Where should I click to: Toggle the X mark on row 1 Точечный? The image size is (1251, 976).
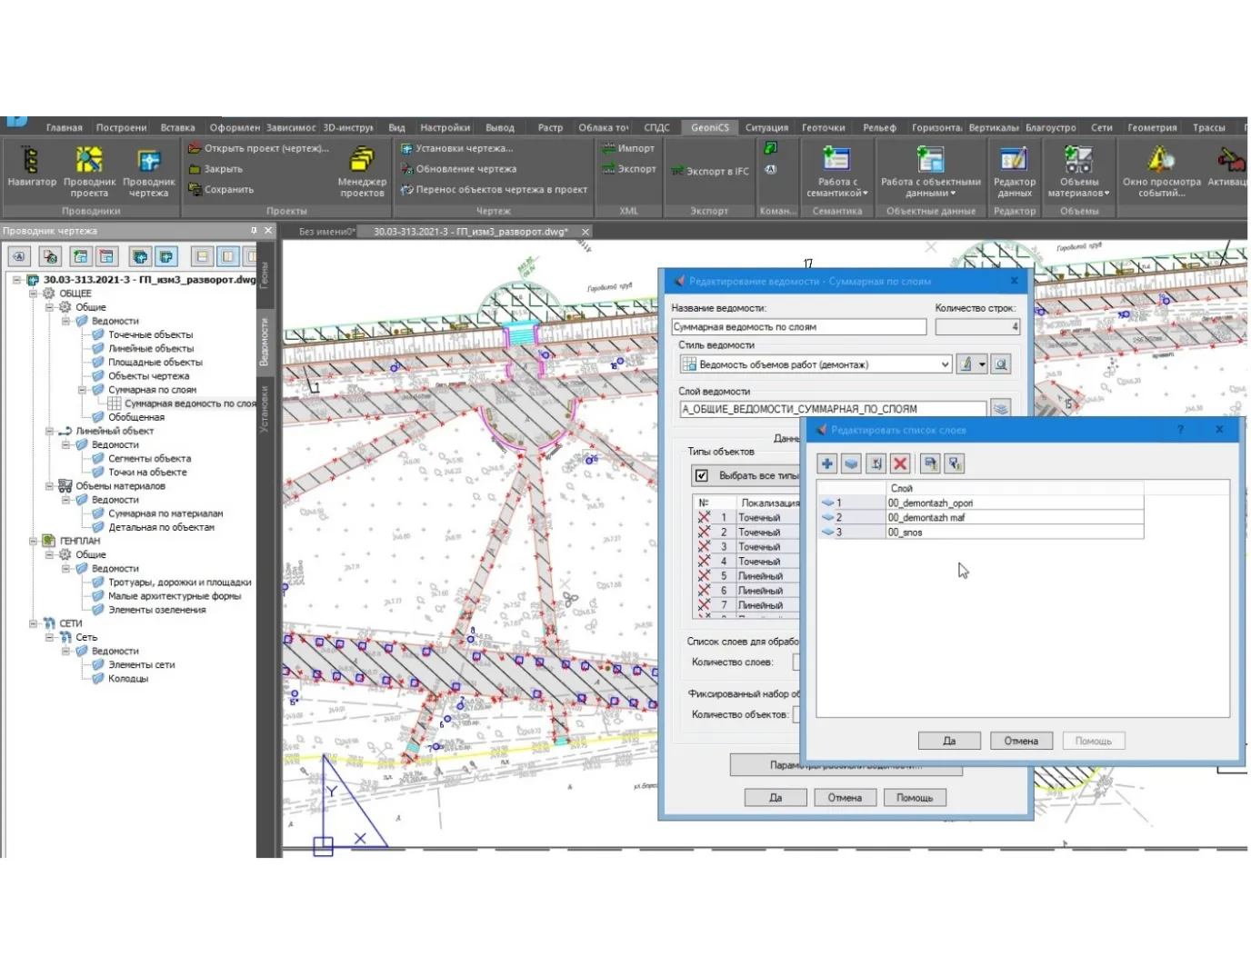pyautogui.click(x=704, y=517)
